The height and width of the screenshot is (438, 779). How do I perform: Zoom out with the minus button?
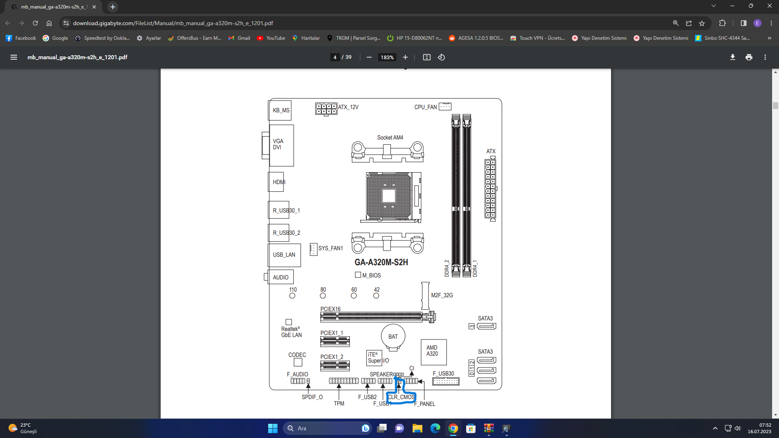(x=369, y=57)
